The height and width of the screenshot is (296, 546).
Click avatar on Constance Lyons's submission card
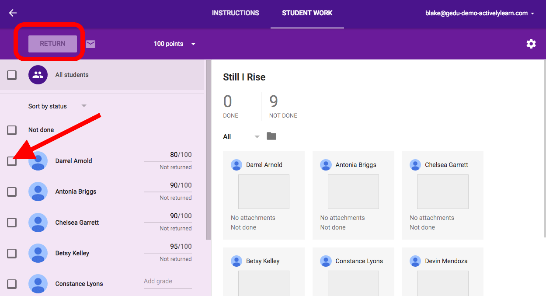(326, 261)
